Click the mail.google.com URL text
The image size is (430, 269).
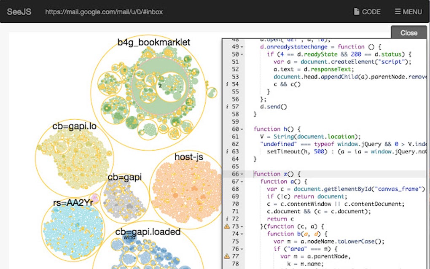click(104, 12)
